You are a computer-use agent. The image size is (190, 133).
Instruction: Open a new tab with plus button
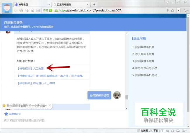point(94,4)
